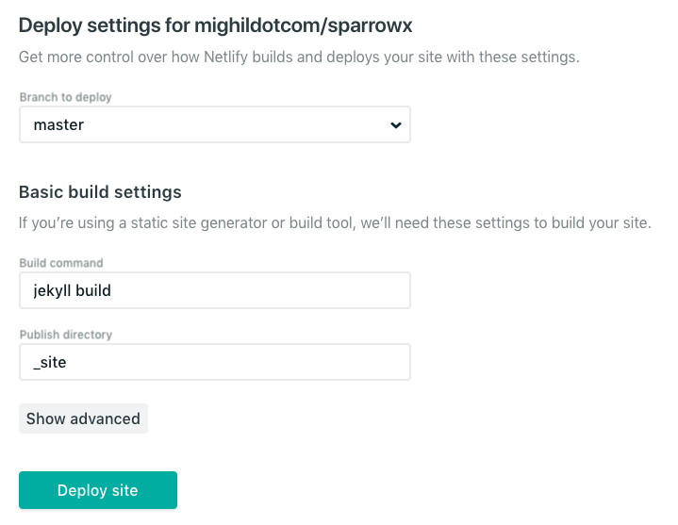Click the Netlify builds description paragraph
The image size is (678, 525).
coord(299,57)
